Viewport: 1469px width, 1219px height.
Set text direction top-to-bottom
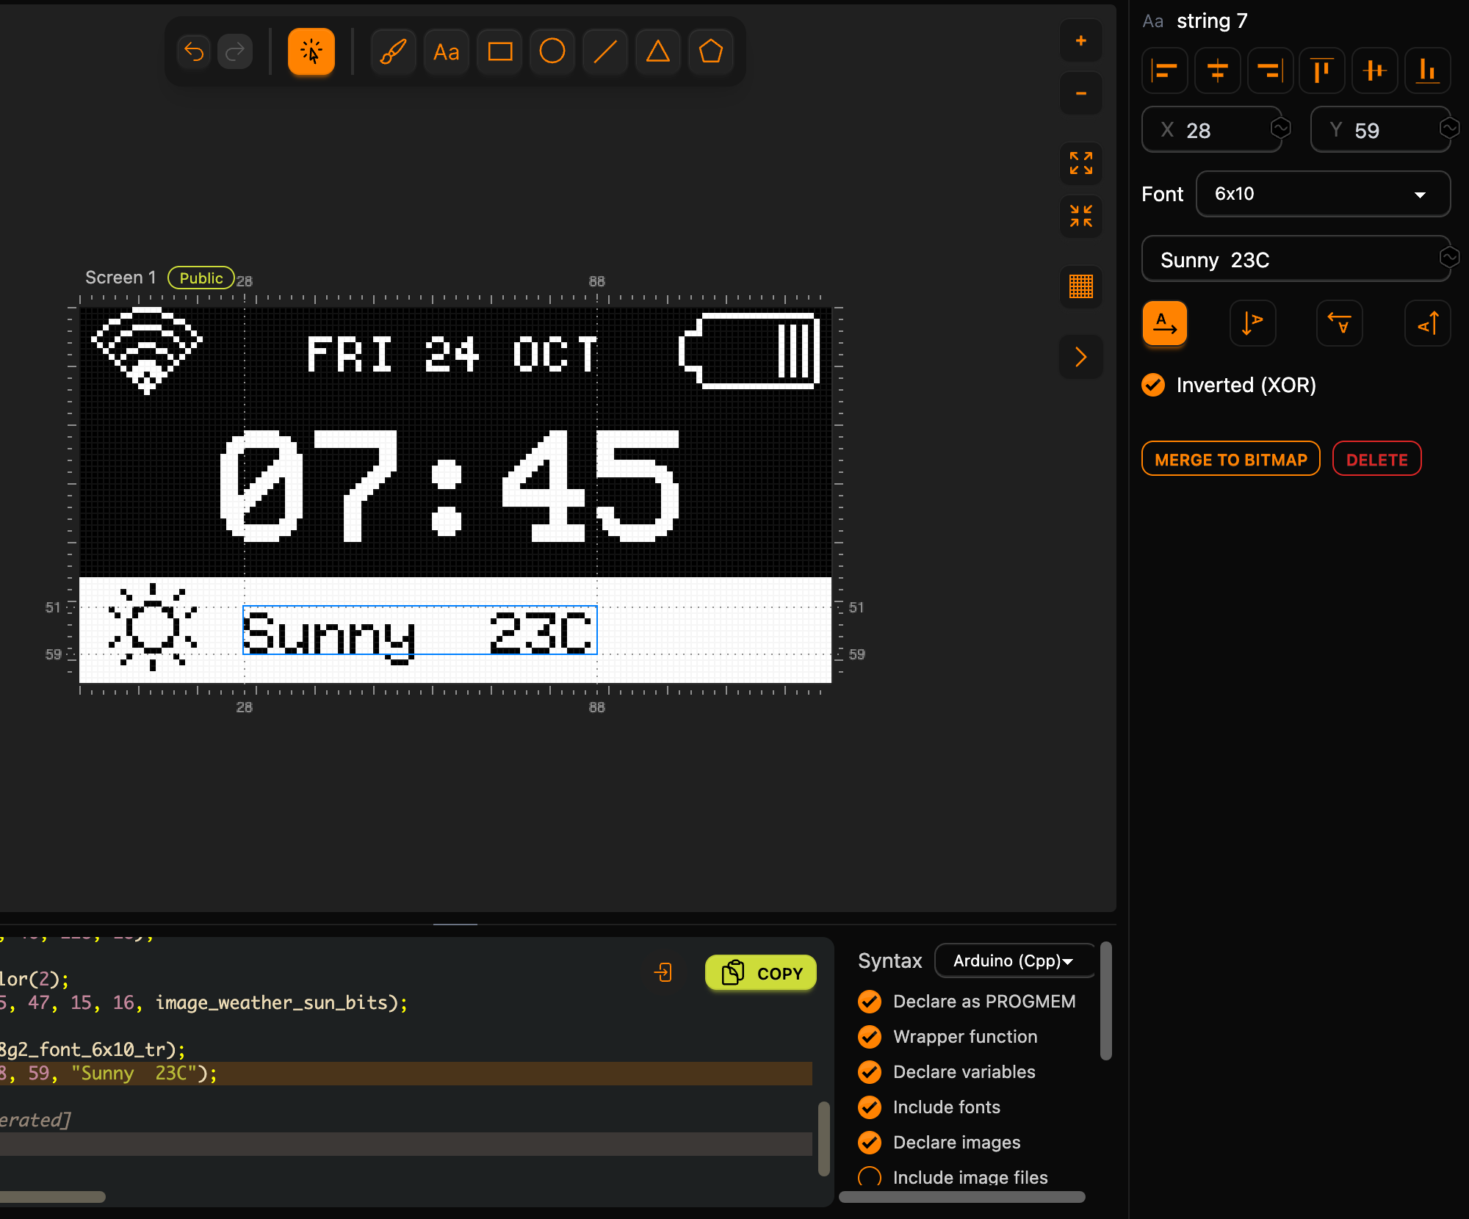(x=1253, y=323)
